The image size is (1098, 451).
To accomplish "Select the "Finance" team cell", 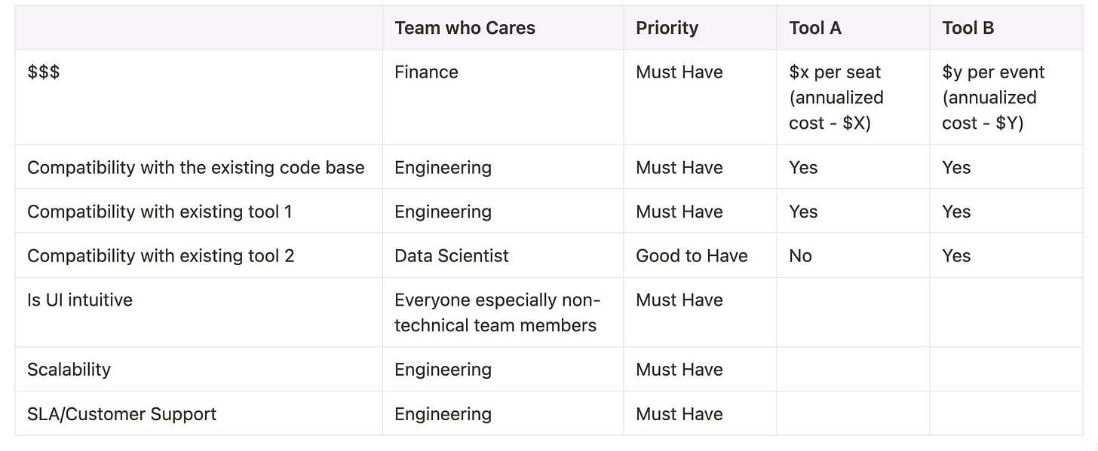I will click(426, 72).
